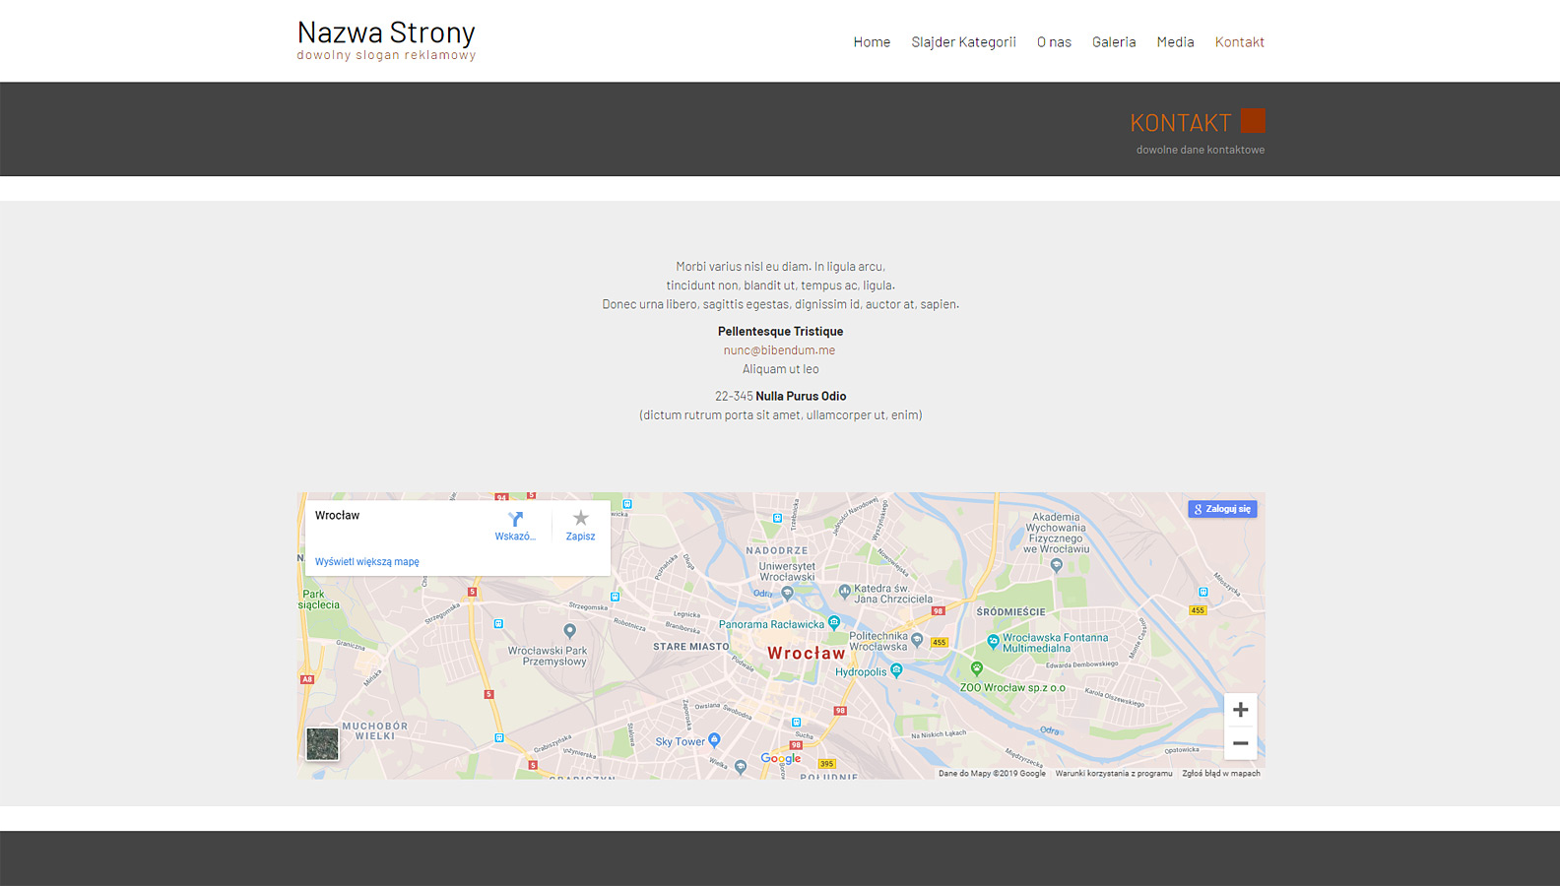Zoom out the map with minus button

click(x=1240, y=743)
